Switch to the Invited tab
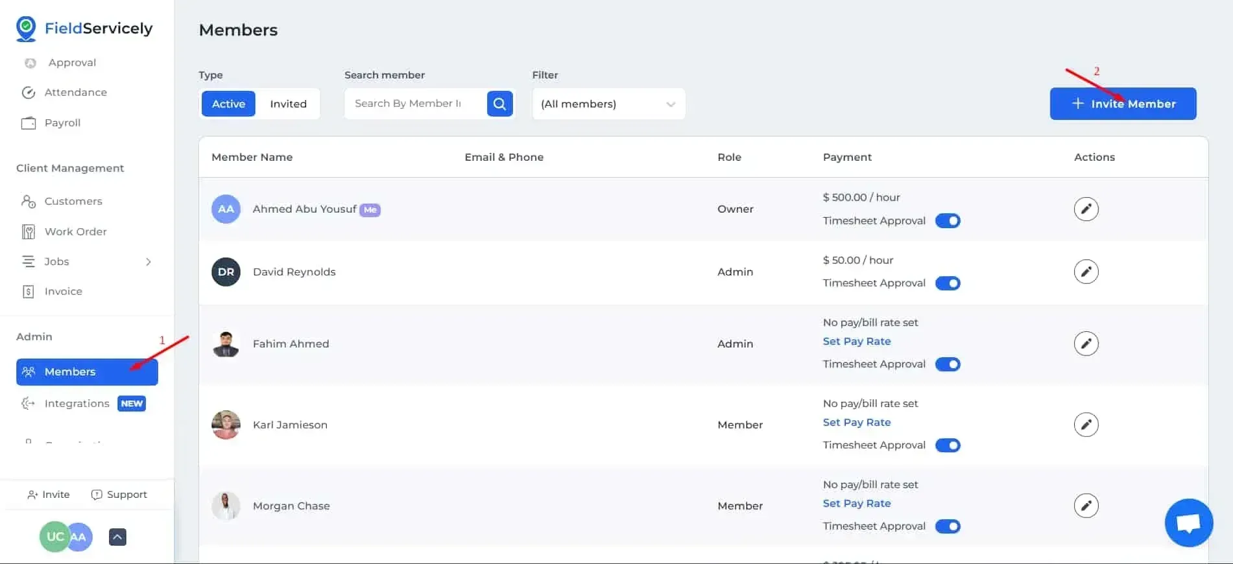1233x564 pixels. tap(288, 104)
